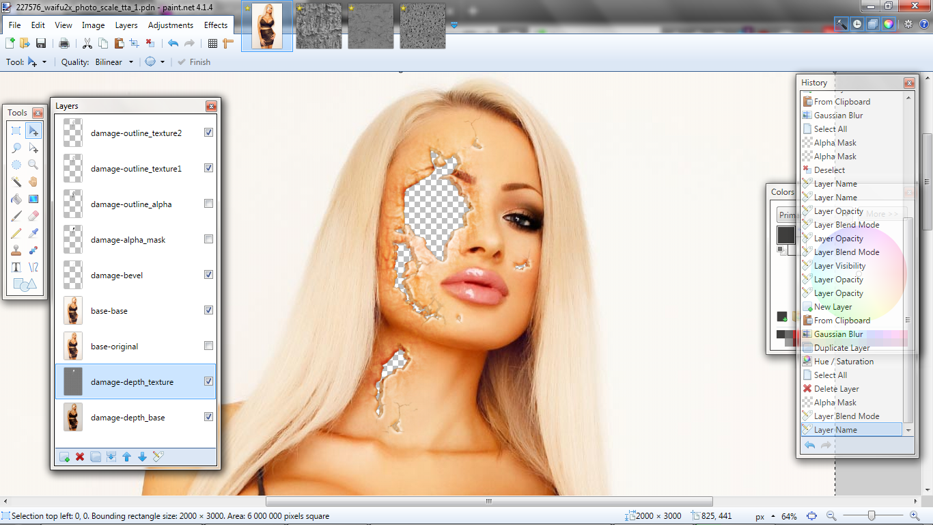Select the Color Picker eyedropper tool

coord(33,233)
